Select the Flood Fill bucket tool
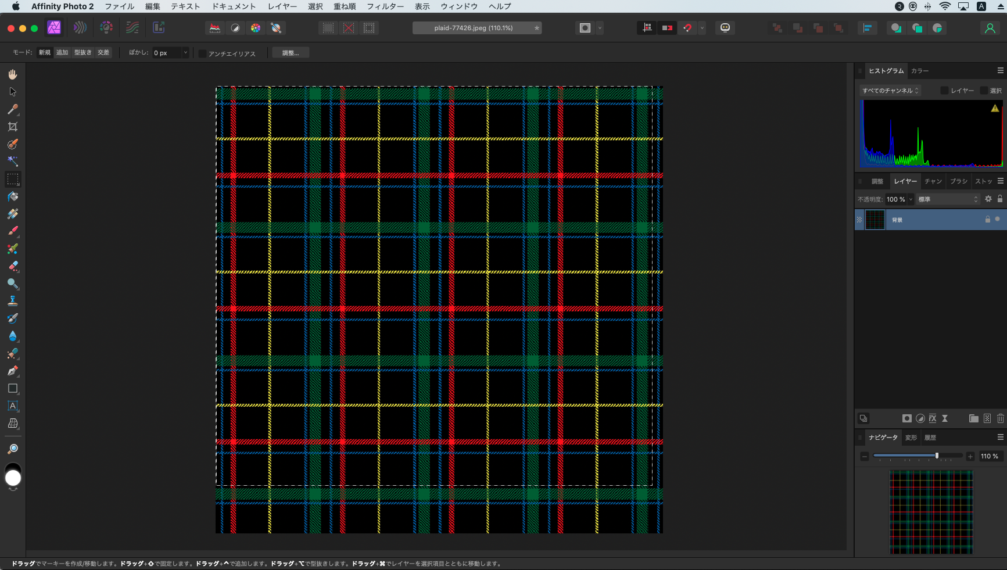The width and height of the screenshot is (1007, 570). point(13,196)
